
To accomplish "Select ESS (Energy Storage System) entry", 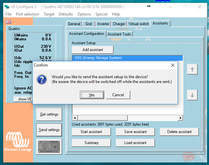I will pos(127,58).
